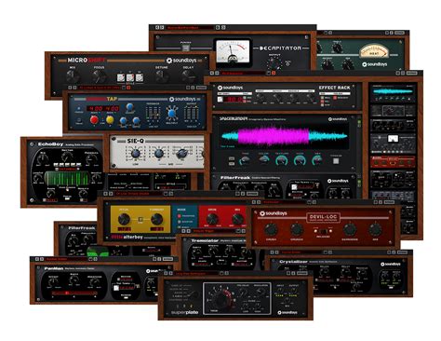Open the Decapitator window preset field
The image size is (441, 341).
tap(190, 28)
